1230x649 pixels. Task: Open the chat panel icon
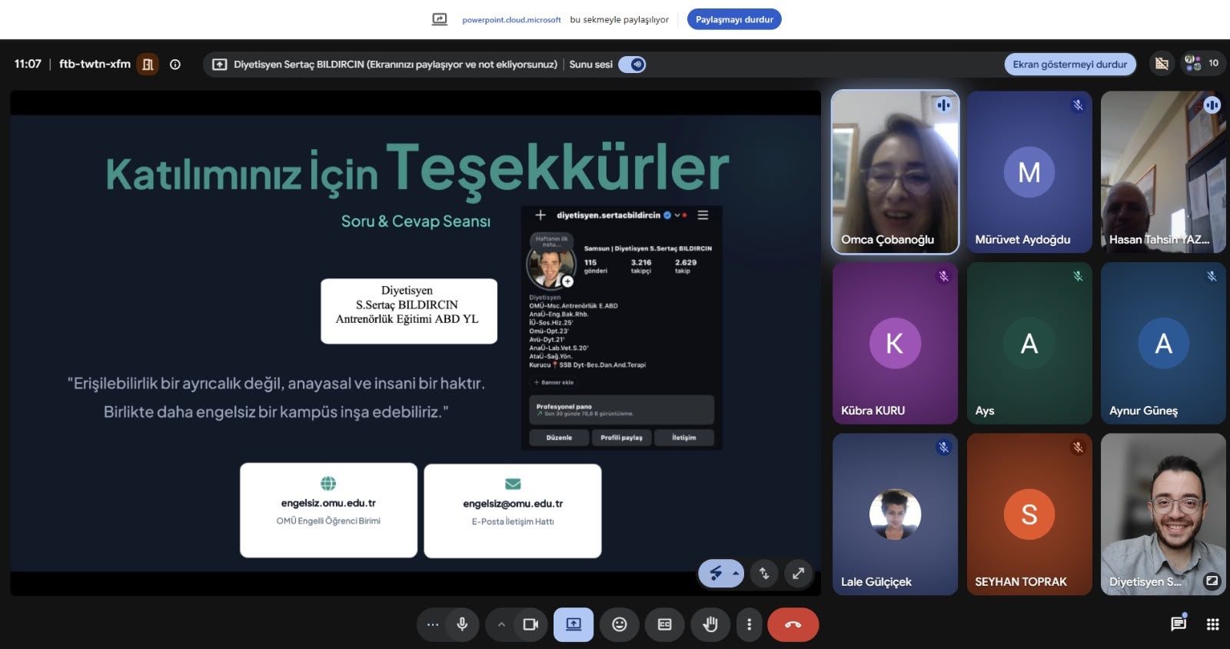(1178, 624)
